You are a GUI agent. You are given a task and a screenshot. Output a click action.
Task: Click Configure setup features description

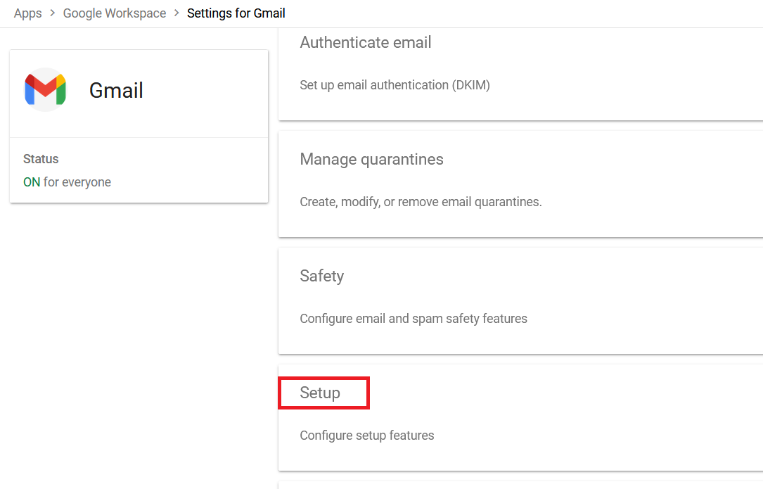[x=366, y=436]
